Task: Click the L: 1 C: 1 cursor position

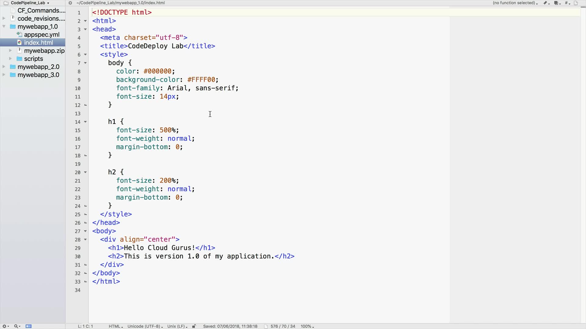Action: point(85,326)
